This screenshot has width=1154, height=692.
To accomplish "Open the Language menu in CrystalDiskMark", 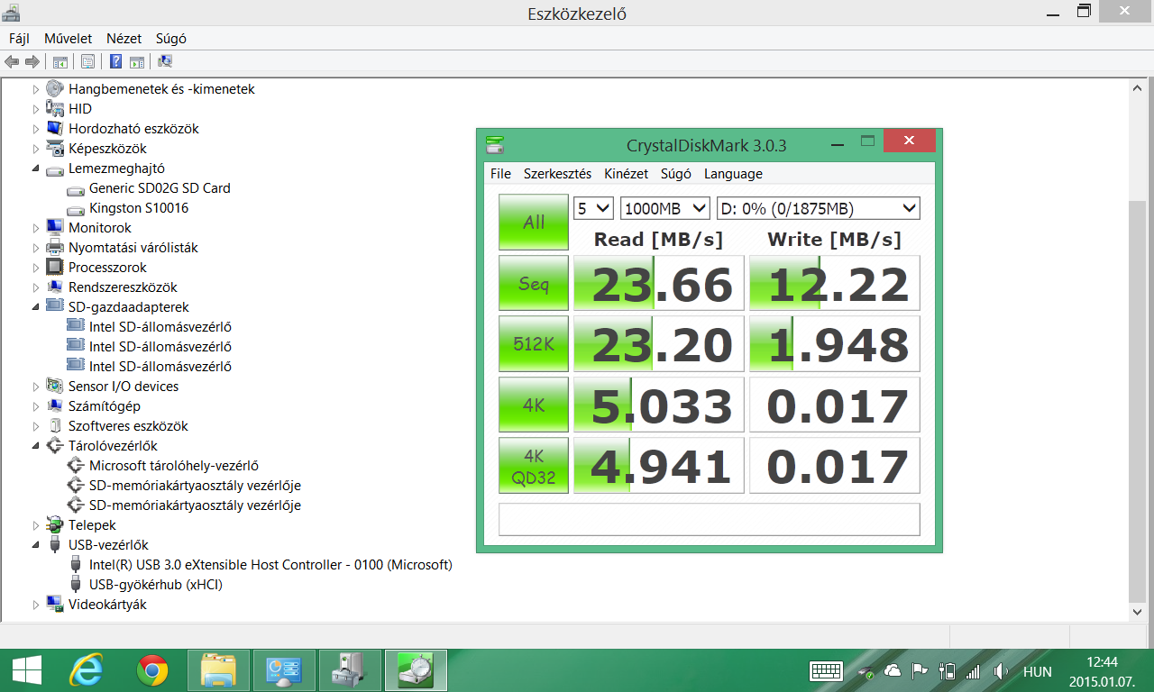I will (x=733, y=174).
